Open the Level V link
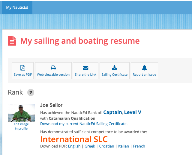192x155 pixels. (x=133, y=112)
